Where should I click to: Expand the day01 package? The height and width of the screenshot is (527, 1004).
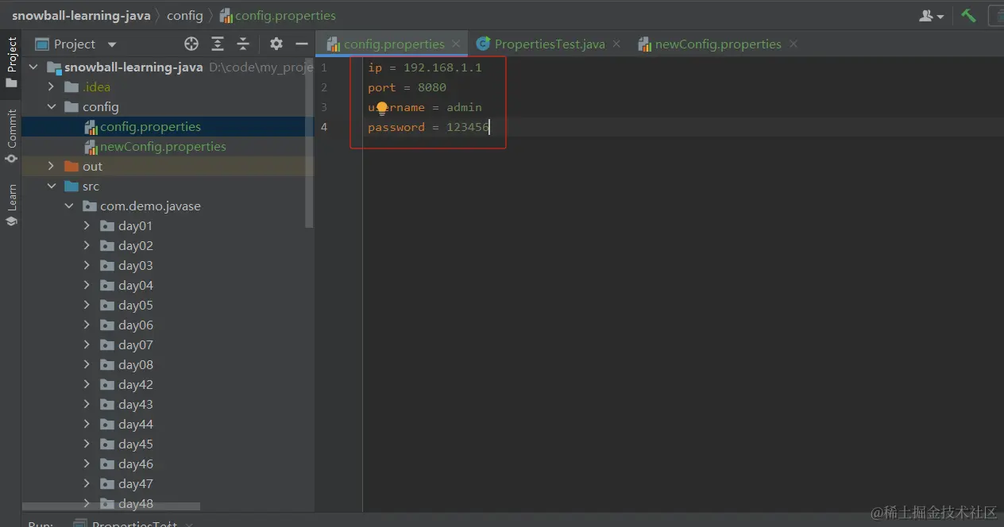tap(87, 226)
